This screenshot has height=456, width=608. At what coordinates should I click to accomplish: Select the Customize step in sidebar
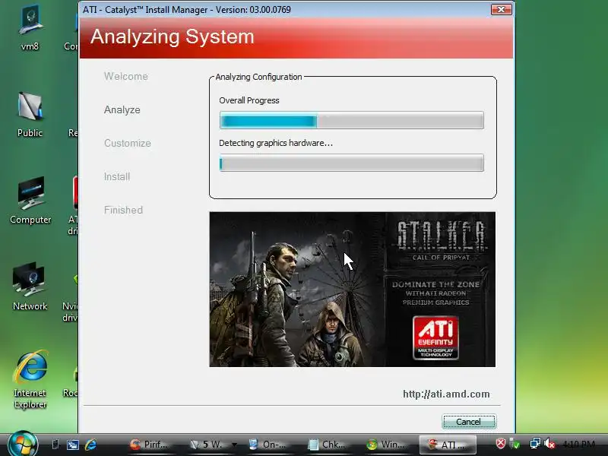[x=128, y=143]
